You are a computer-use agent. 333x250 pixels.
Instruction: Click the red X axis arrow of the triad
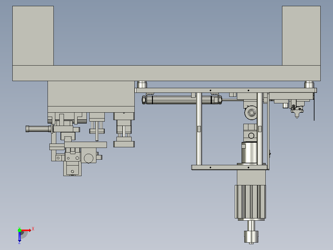click(x=26, y=230)
